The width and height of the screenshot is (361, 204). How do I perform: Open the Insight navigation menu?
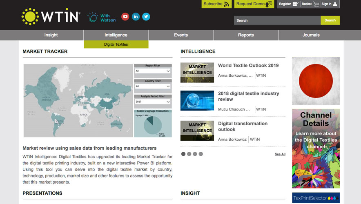[x=51, y=35]
